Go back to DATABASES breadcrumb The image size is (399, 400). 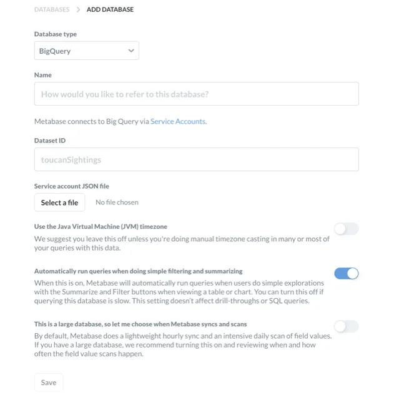[x=52, y=10]
